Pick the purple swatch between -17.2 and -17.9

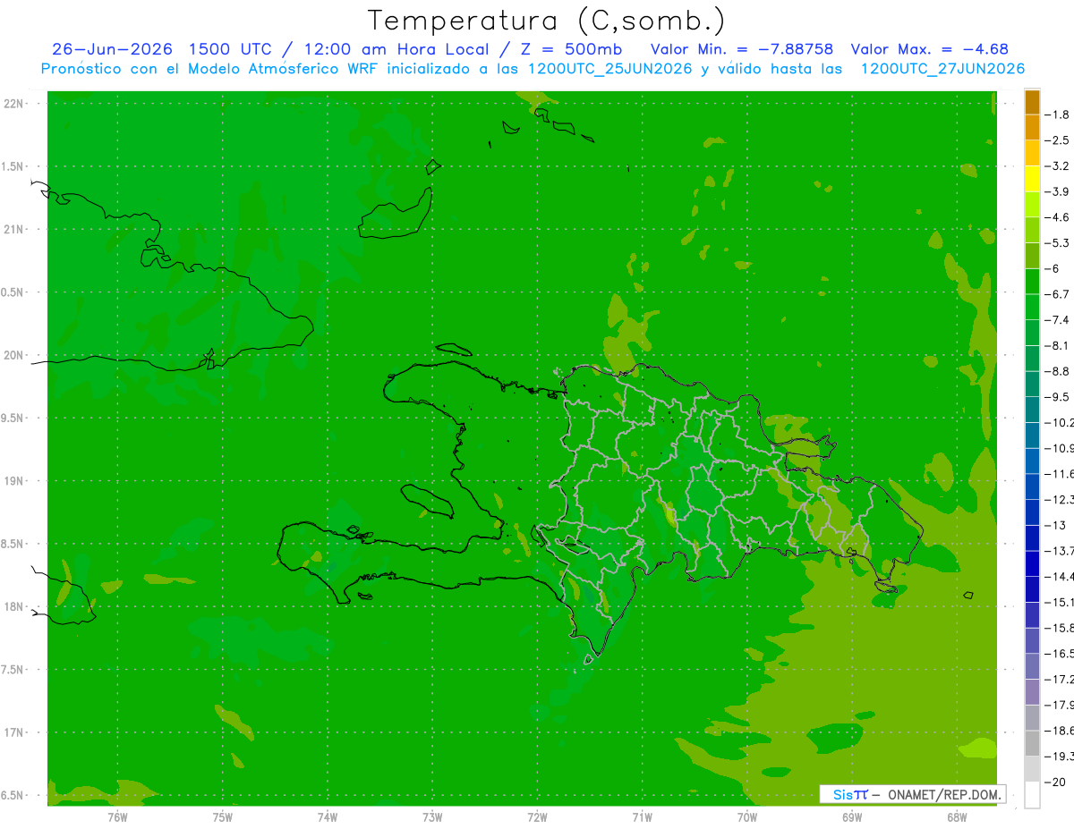(1032, 691)
